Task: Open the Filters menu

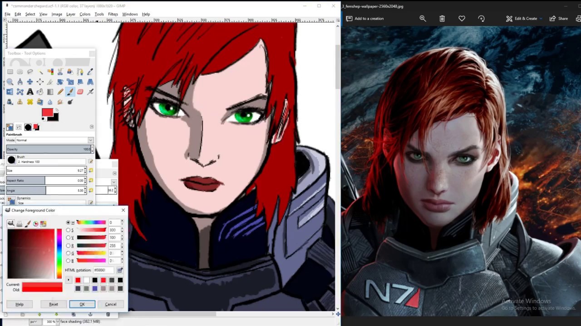Action: pos(113,14)
